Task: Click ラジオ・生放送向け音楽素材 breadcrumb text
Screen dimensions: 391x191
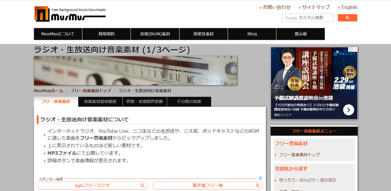Action: click(145, 91)
